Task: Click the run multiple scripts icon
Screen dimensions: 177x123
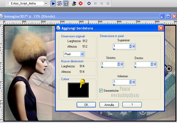Action: click(x=74, y=3)
